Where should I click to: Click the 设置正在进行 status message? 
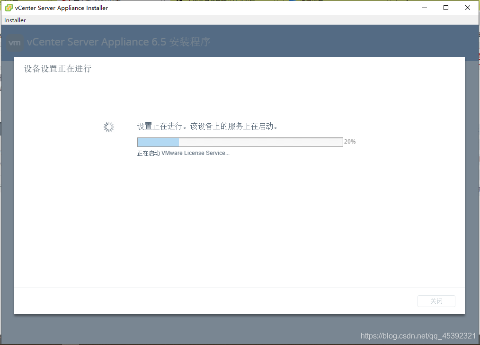[207, 126]
